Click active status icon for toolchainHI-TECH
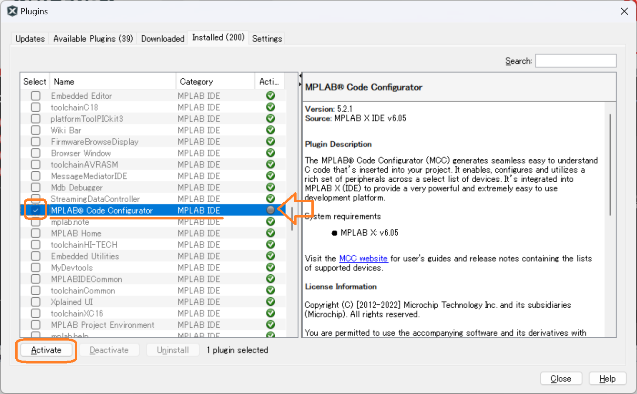Viewport: 637px width, 394px height. click(x=270, y=245)
